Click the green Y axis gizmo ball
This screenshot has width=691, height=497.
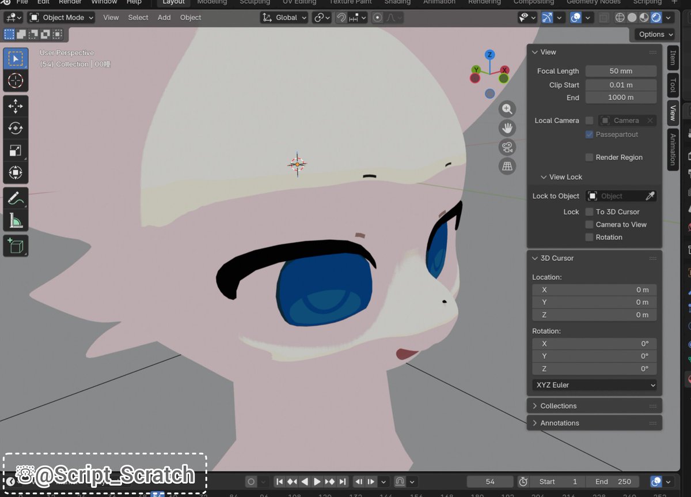tap(476, 70)
